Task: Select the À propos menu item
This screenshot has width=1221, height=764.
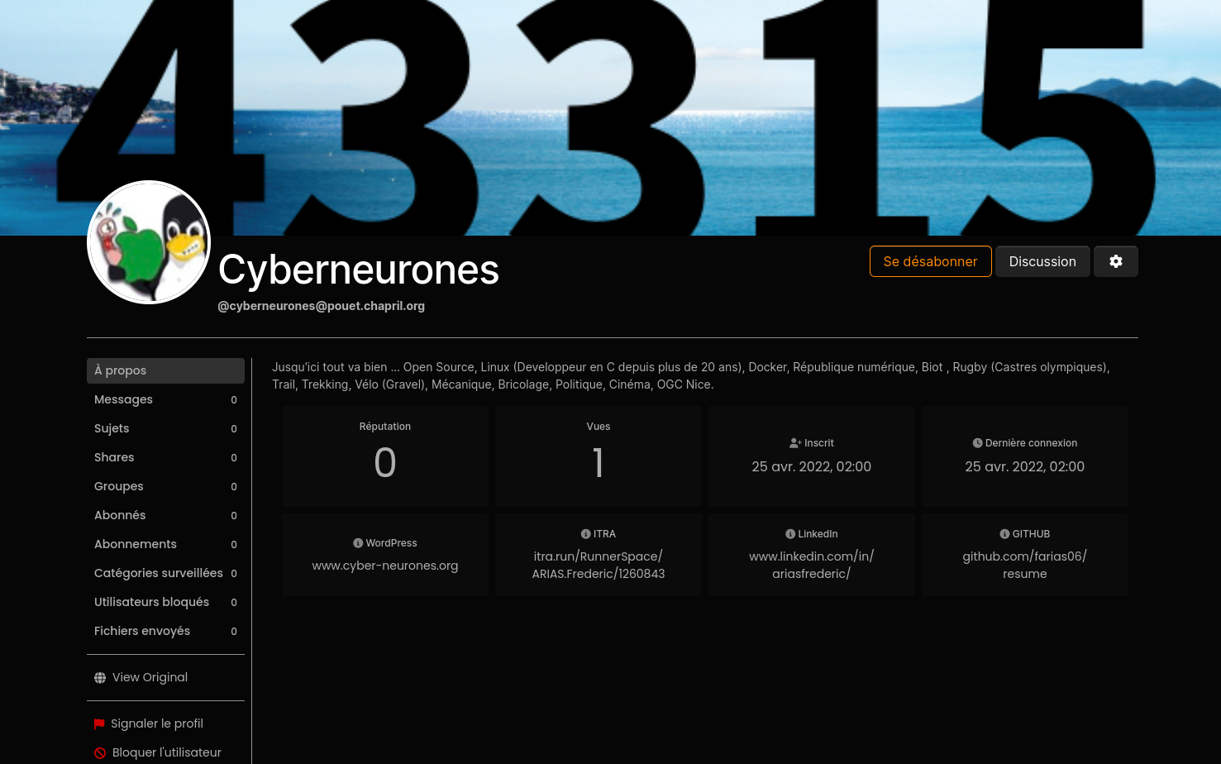Action: point(165,370)
